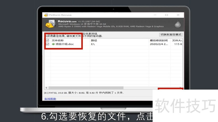Switch to advanced mode with 切换到高级模式
This screenshot has height=122, width=218.
171,35
